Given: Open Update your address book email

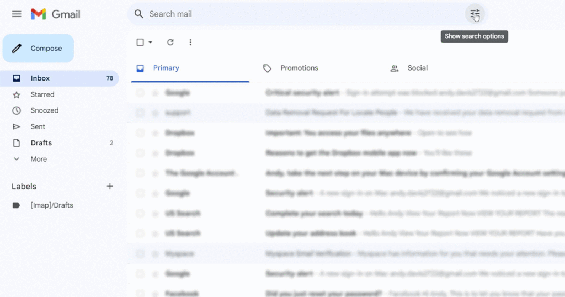Looking at the screenshot, I should point(346,234).
